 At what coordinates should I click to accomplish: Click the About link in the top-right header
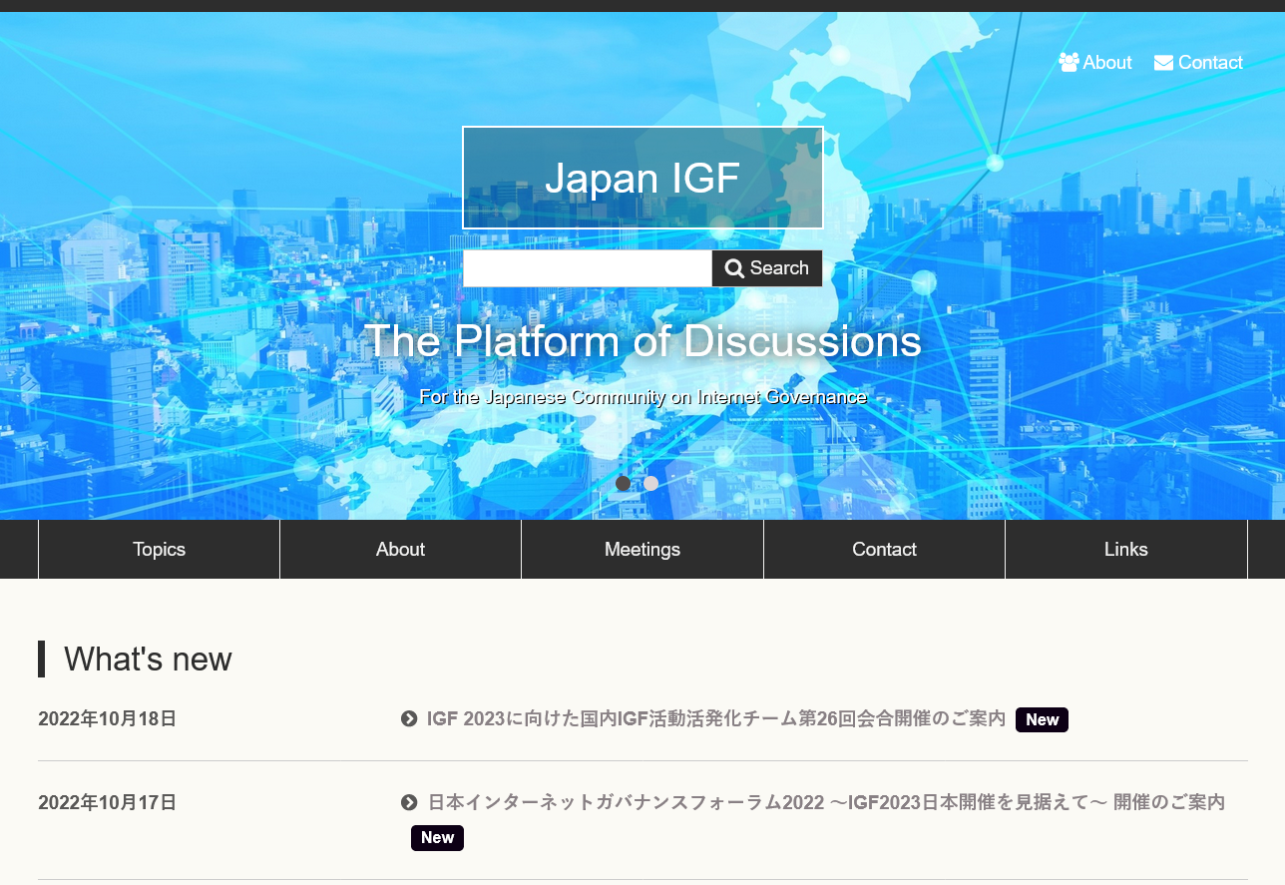pos(1106,62)
